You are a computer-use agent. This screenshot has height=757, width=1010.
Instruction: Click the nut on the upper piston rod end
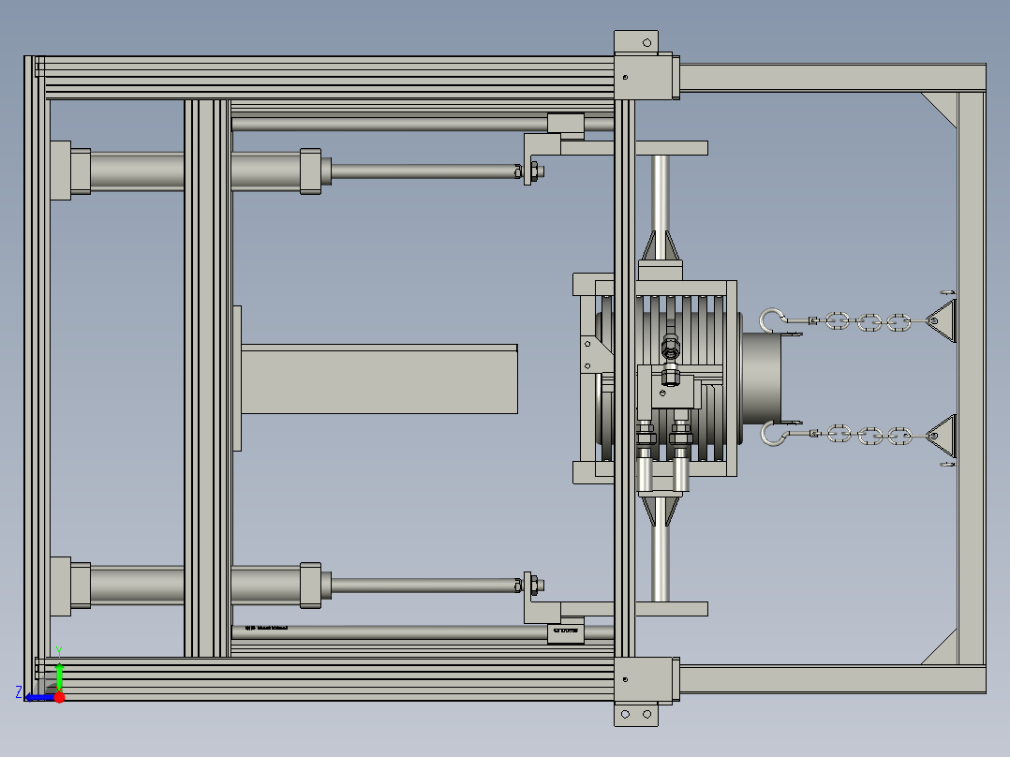pos(534,171)
